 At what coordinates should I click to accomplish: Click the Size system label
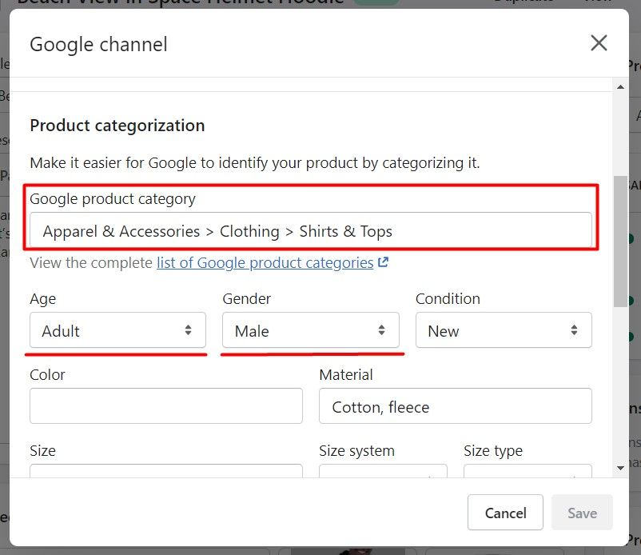click(x=357, y=451)
